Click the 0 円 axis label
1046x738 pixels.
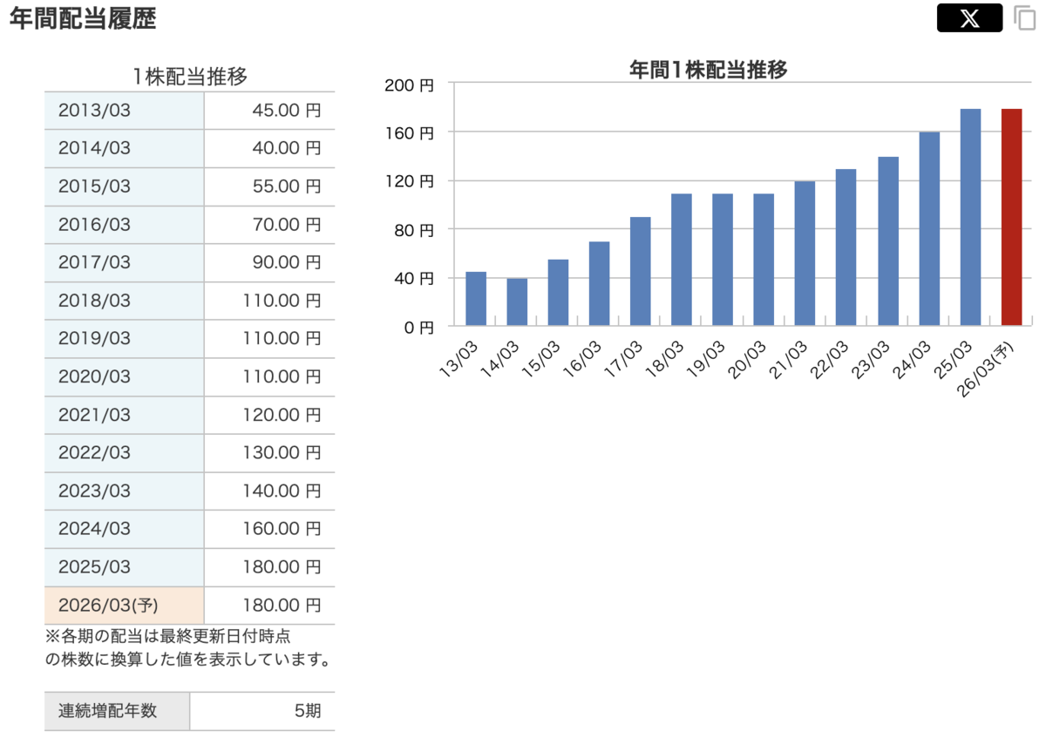[x=418, y=328]
